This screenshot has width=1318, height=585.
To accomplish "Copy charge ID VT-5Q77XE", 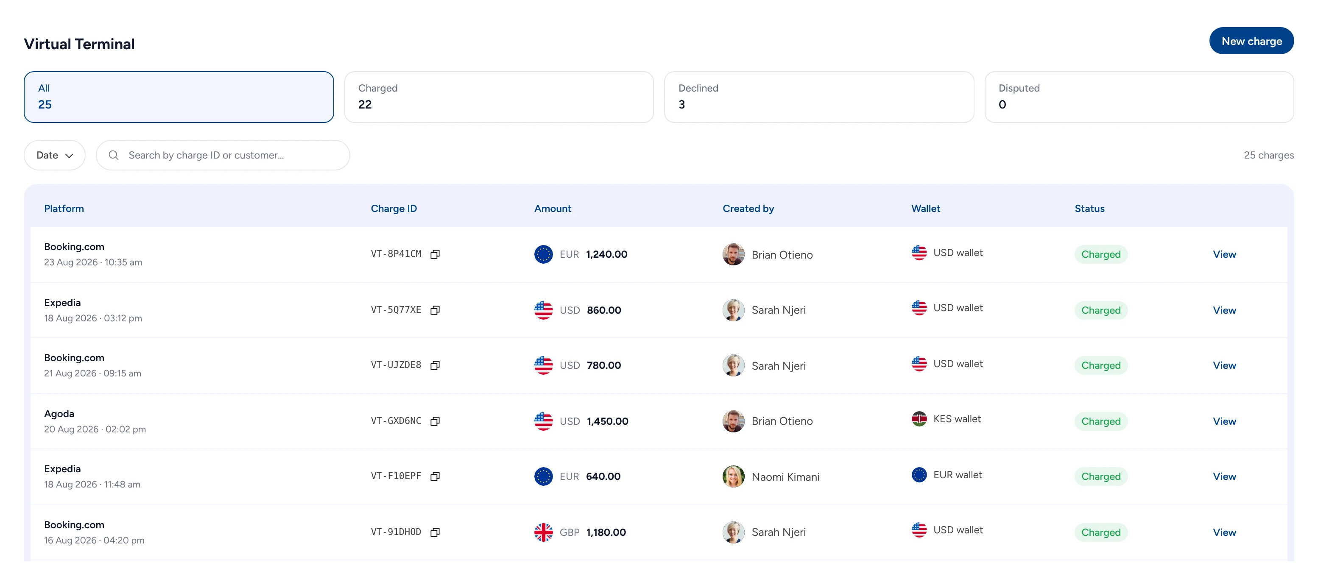I will (435, 310).
